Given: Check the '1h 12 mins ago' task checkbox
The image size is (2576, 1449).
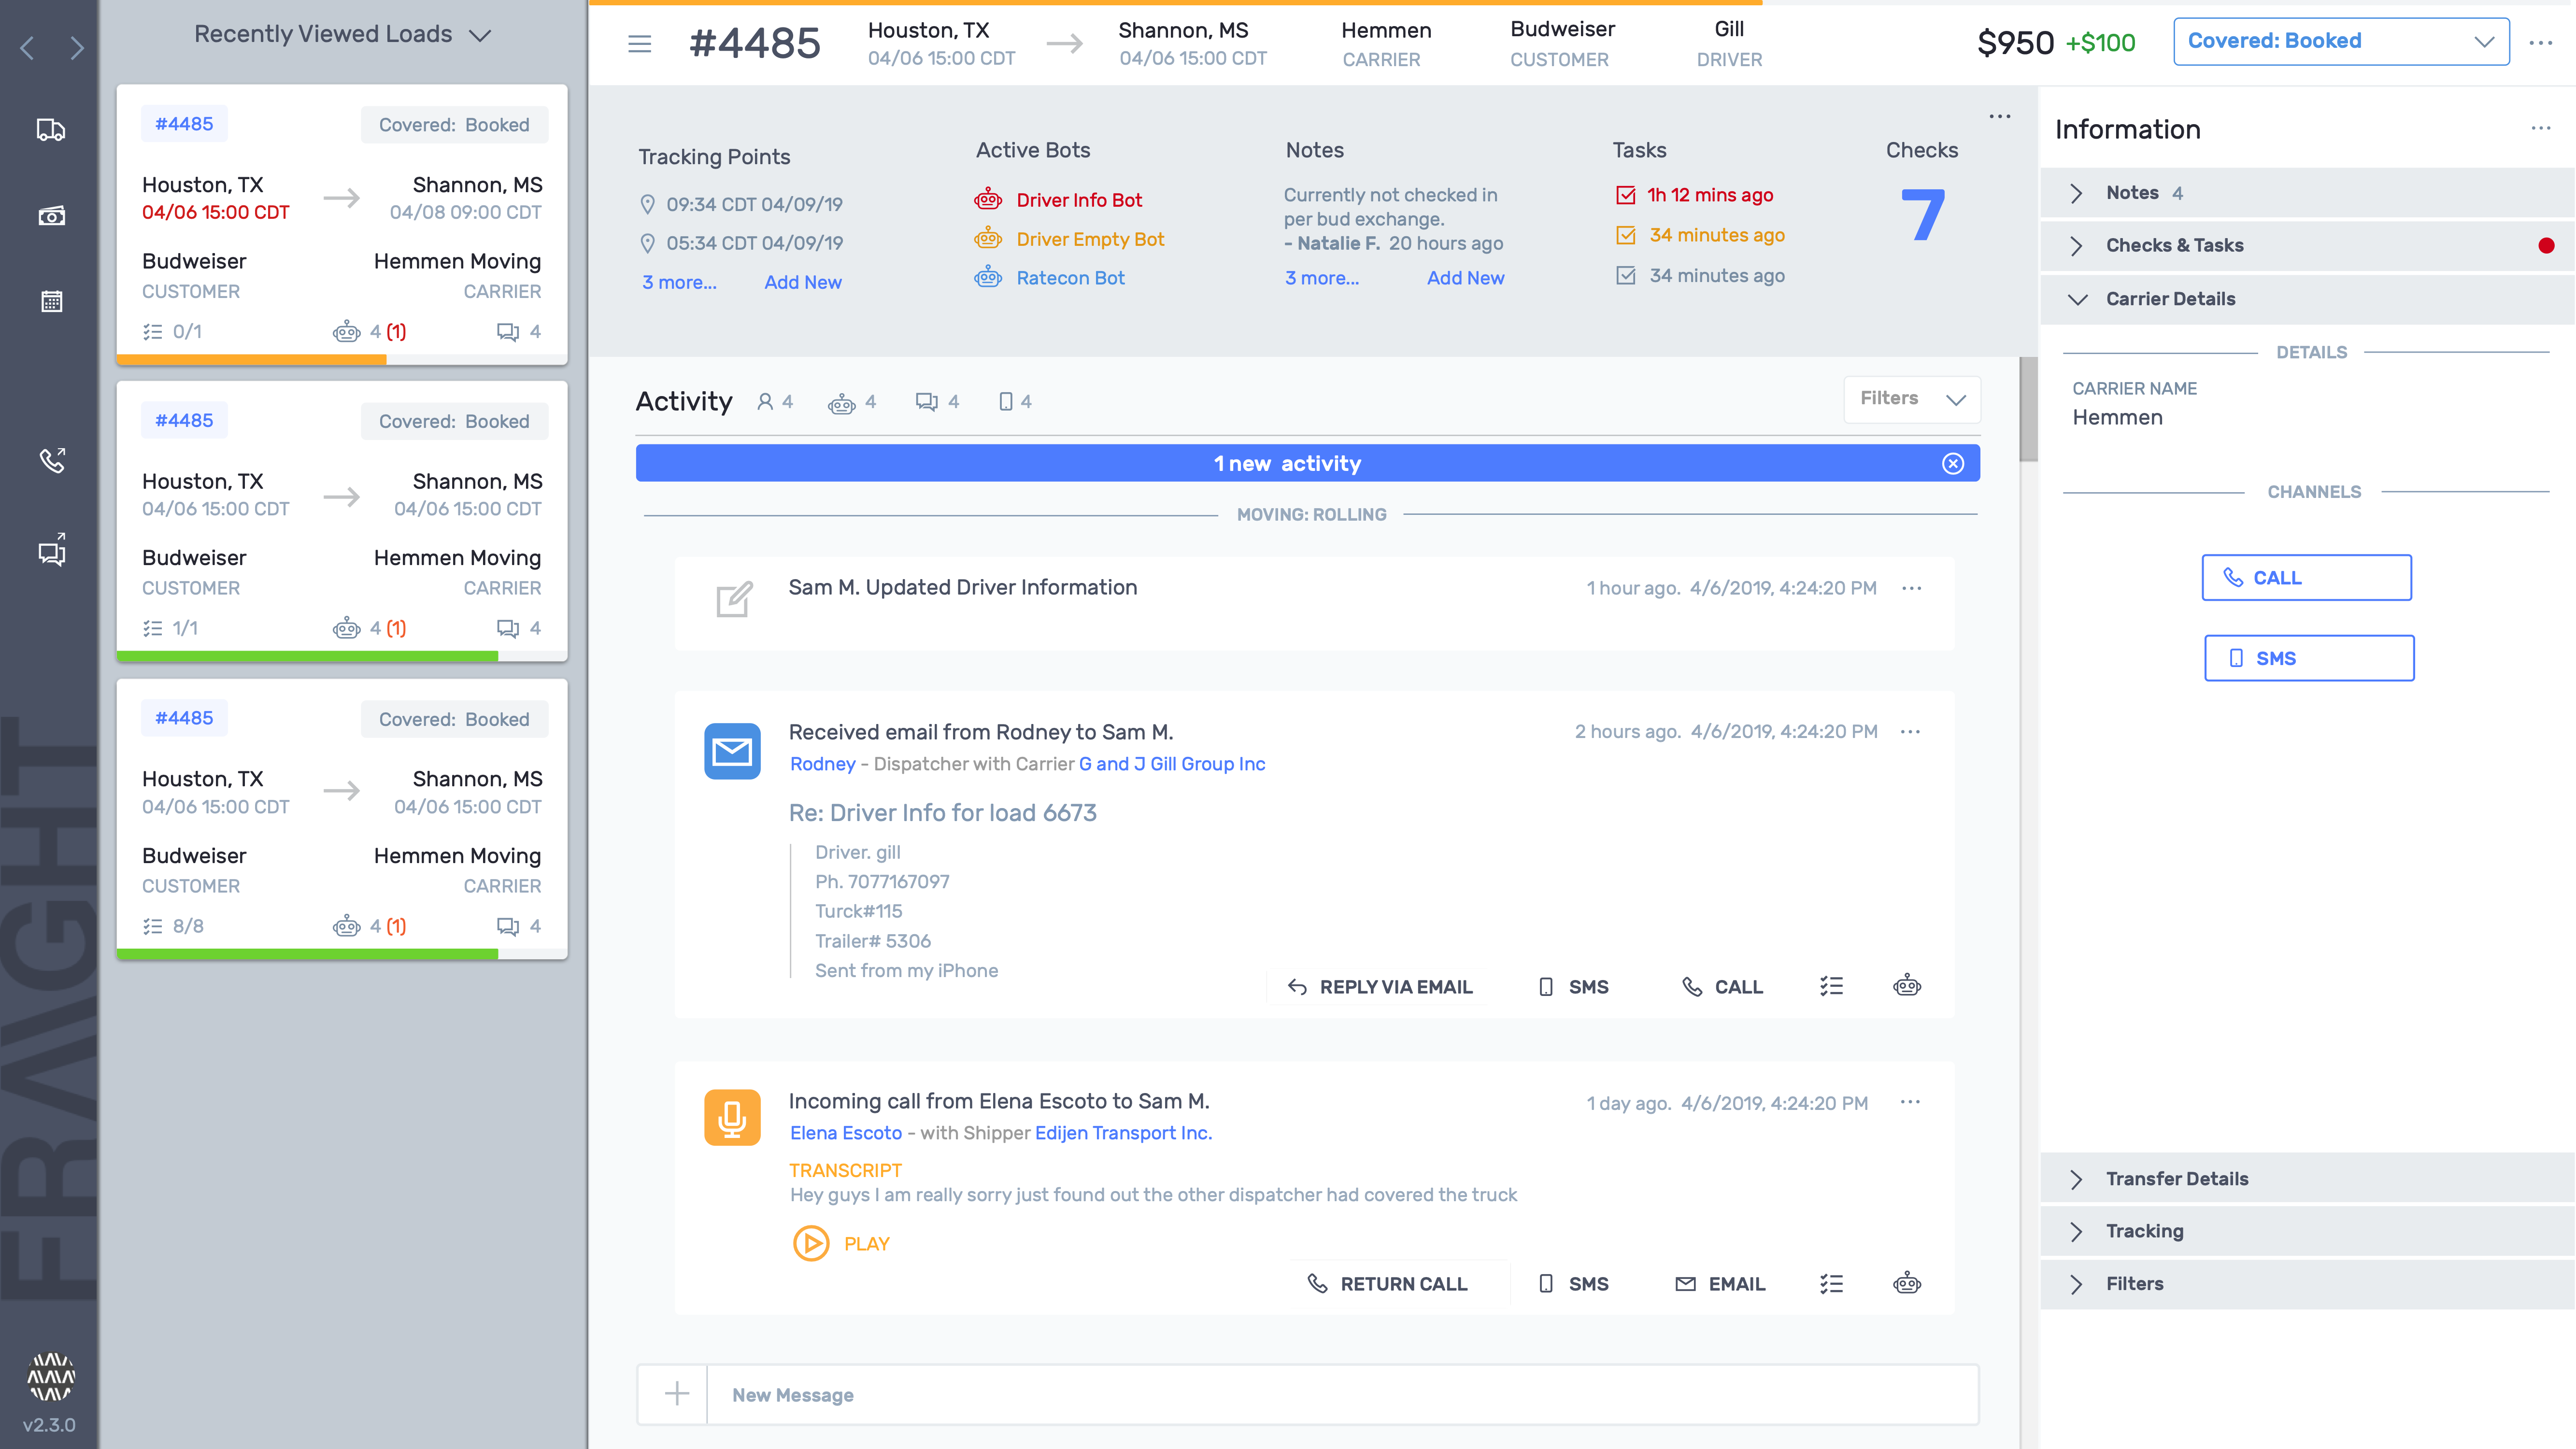Looking at the screenshot, I should tap(1626, 195).
